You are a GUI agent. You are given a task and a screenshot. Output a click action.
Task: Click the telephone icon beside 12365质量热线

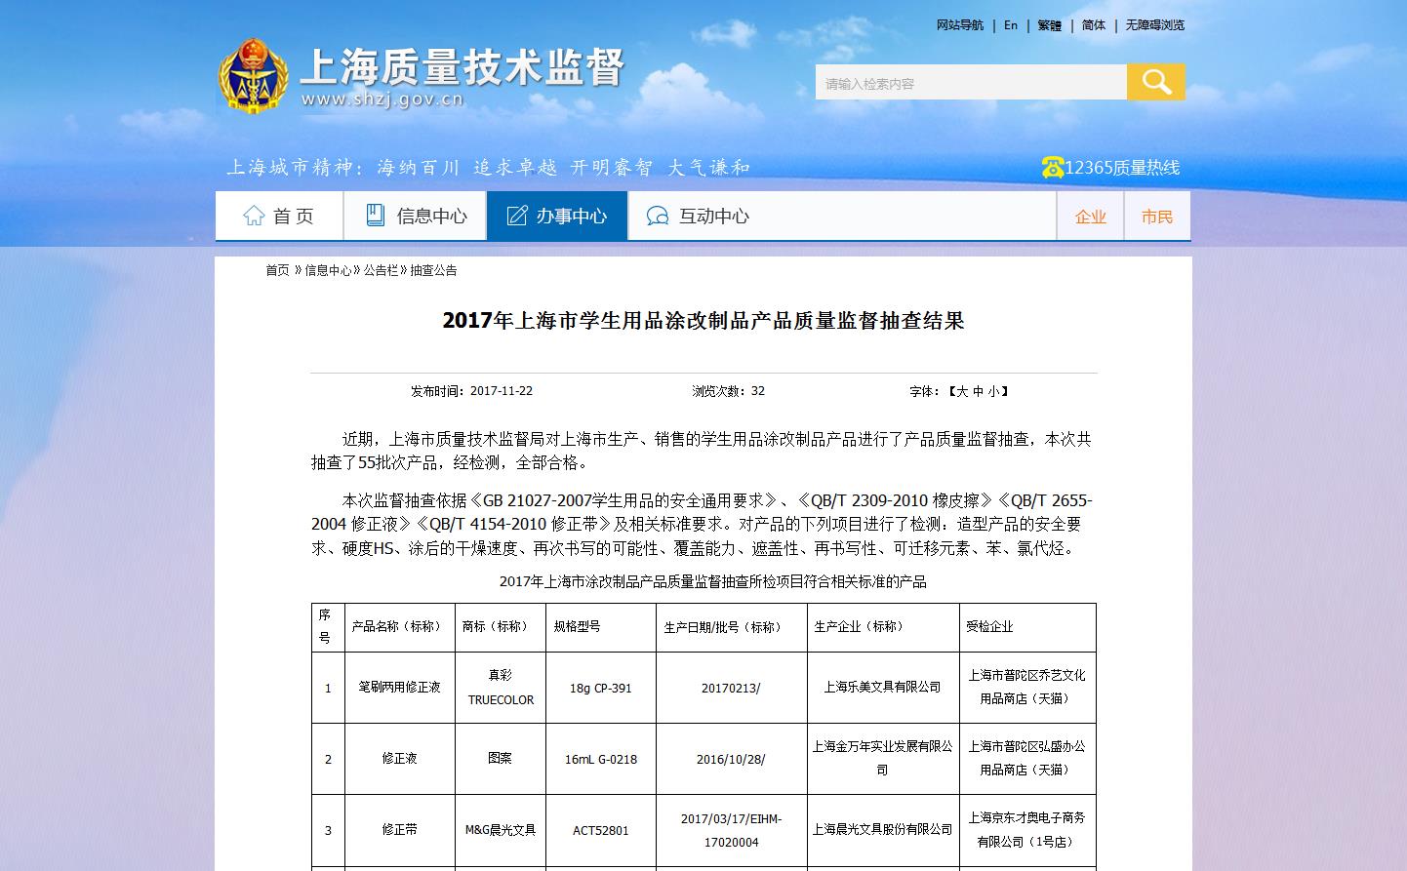click(1052, 168)
